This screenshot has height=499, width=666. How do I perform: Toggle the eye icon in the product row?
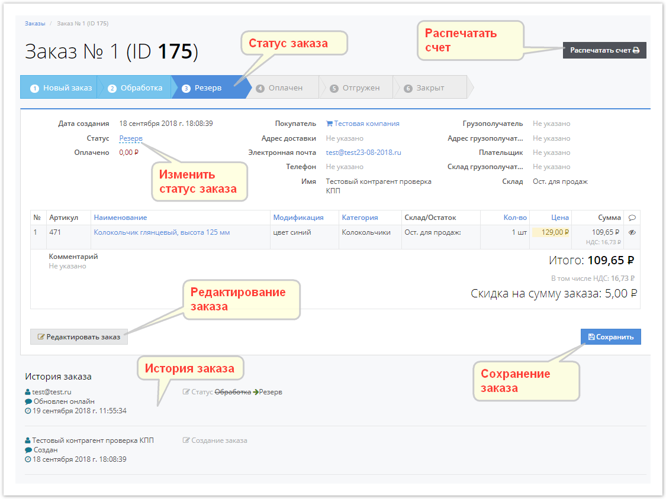coord(632,232)
